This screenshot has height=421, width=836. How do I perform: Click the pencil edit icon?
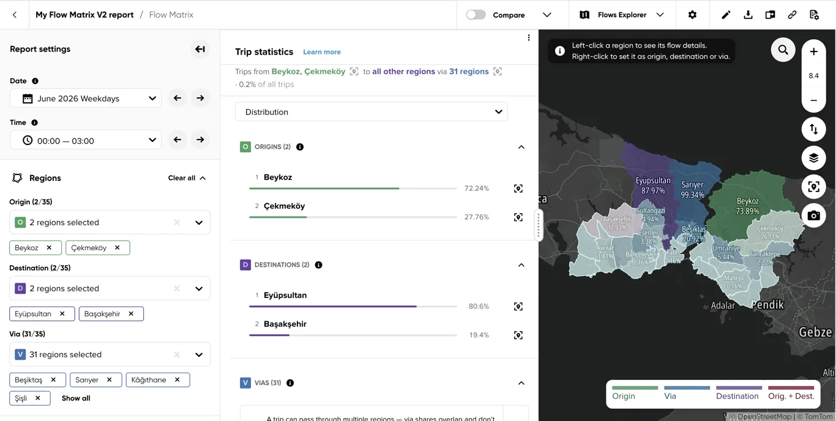tap(726, 15)
